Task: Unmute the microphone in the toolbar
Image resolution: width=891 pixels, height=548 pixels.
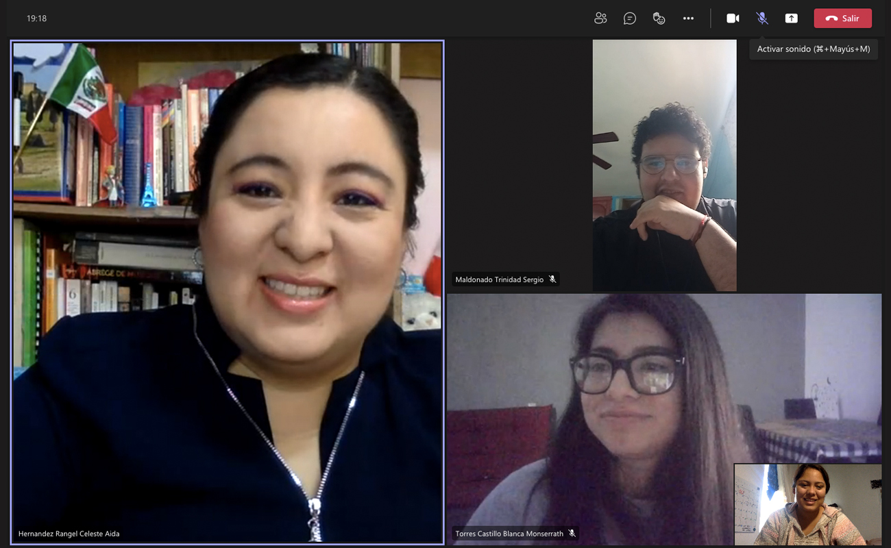Action: click(x=761, y=18)
